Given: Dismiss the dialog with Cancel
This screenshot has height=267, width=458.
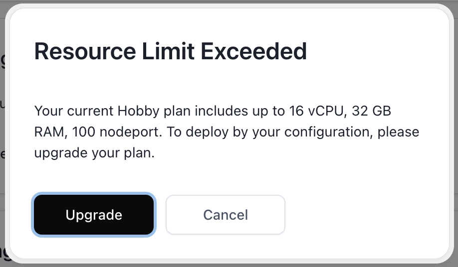Looking at the screenshot, I should [226, 215].
